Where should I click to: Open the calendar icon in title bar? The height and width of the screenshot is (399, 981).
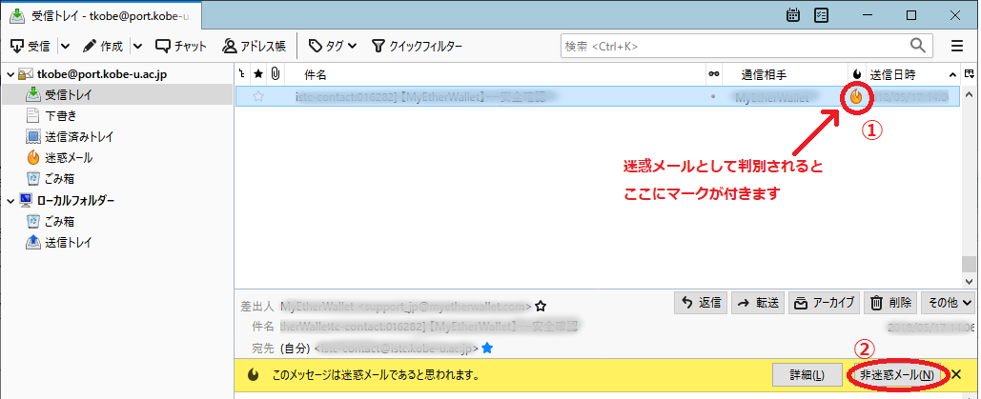pyautogui.click(x=793, y=15)
